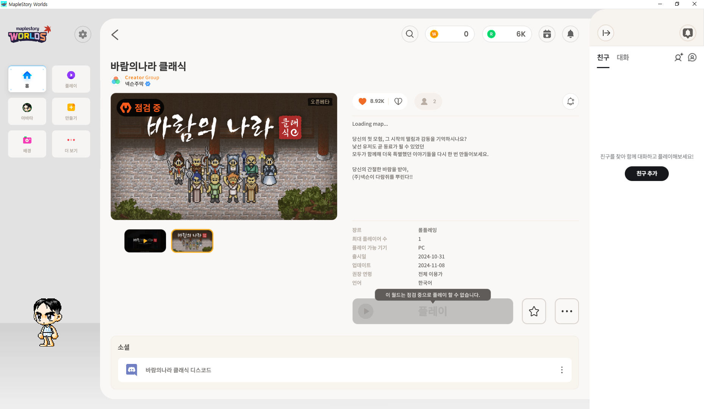Click the MapleStory Worlds logo
The height and width of the screenshot is (409, 704).
30,34
